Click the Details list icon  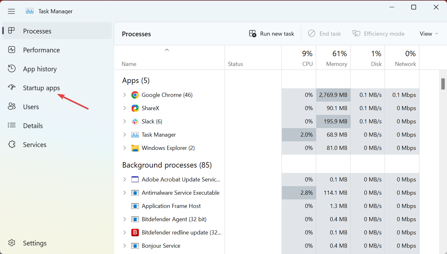click(12, 126)
